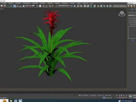Click the Sign In button
Screen dimensions: 136x102
point(131,3)
